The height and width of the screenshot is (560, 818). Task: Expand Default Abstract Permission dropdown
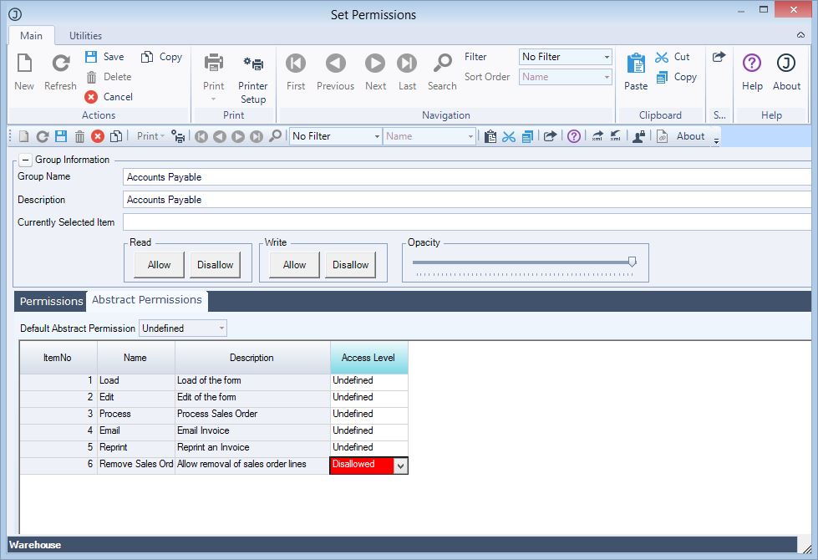point(221,328)
